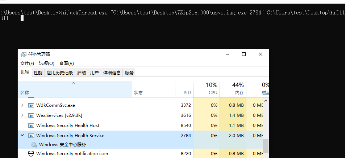The height and width of the screenshot is (158, 346).
Task: Expand the WdkCommSvc.exe process group
Action: (x=22, y=105)
